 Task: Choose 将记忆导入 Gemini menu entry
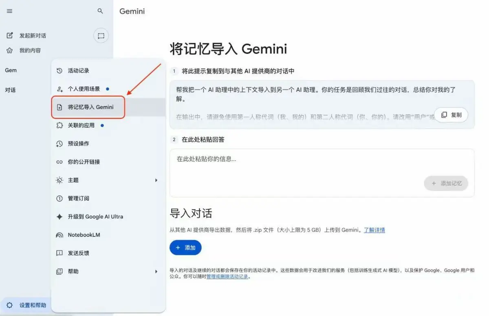click(108, 107)
